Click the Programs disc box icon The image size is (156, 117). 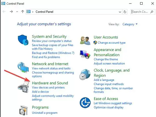24,110
